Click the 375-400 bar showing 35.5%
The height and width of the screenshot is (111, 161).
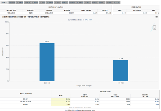tap(120, 70)
